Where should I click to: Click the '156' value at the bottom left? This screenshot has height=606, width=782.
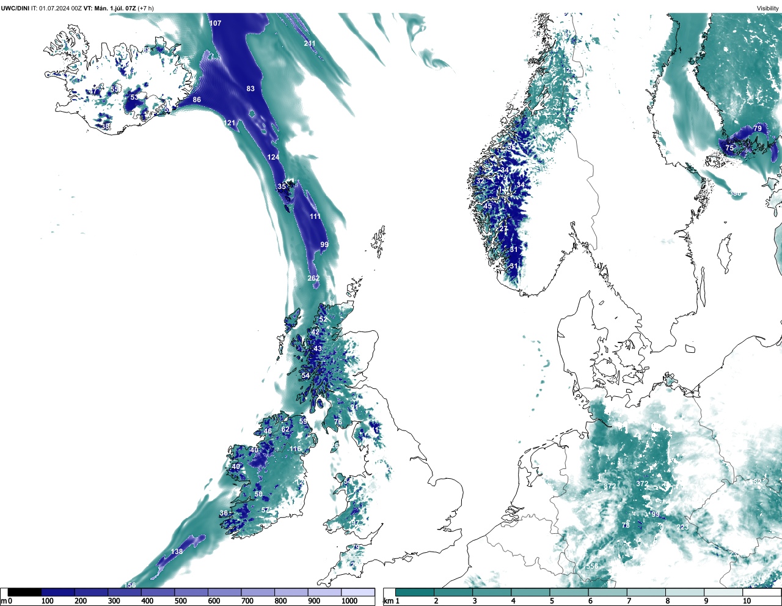[130, 585]
